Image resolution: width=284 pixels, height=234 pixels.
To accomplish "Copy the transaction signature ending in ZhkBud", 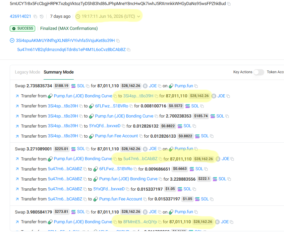I will point(229,4).
